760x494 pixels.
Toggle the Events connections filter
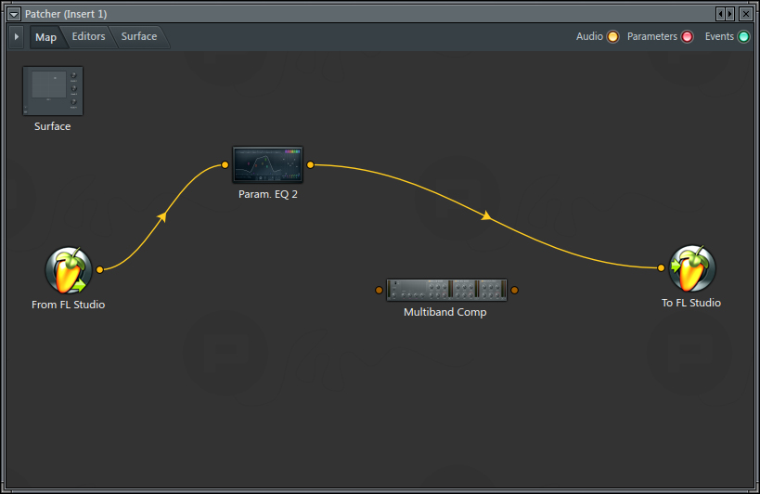coord(743,37)
